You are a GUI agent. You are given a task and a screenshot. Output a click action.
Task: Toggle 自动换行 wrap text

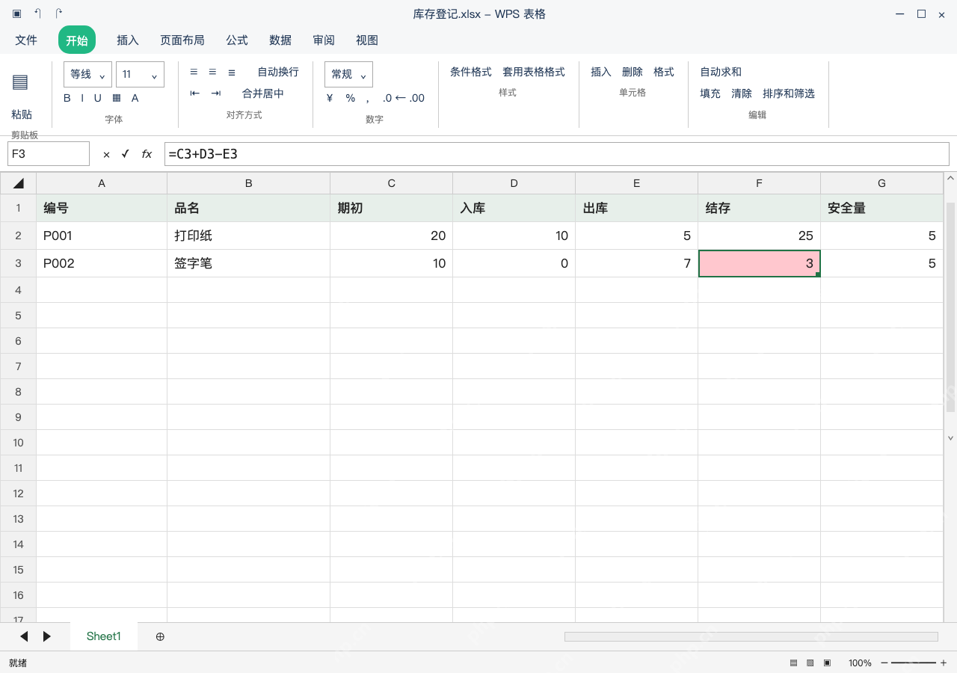pyautogui.click(x=278, y=72)
